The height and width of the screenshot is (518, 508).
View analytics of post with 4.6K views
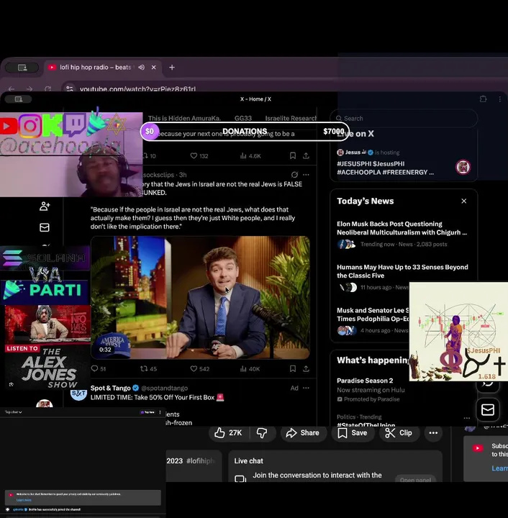pyautogui.click(x=250, y=155)
